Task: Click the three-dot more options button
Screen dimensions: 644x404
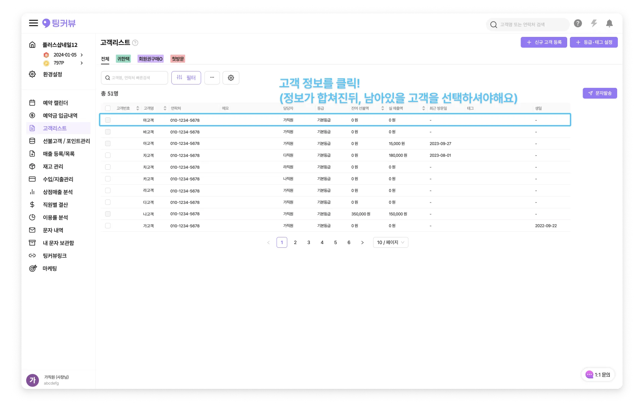Action: [212, 78]
